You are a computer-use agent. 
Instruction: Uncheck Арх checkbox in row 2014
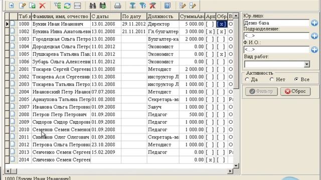click(x=210, y=160)
